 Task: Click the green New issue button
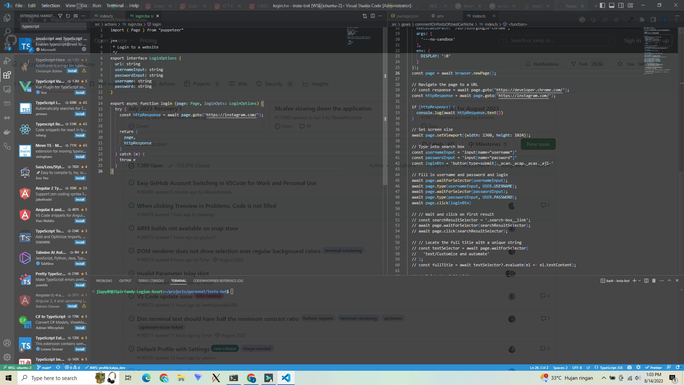tap(538, 144)
